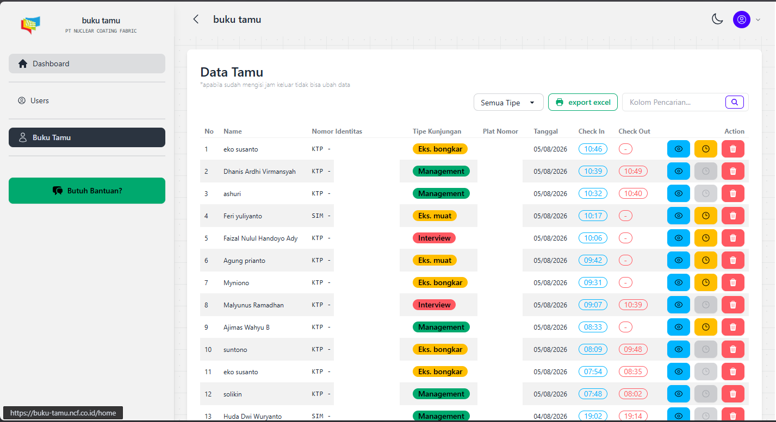The image size is (776, 422).
Task: Click check-in time 10:46
Action: coord(593,149)
